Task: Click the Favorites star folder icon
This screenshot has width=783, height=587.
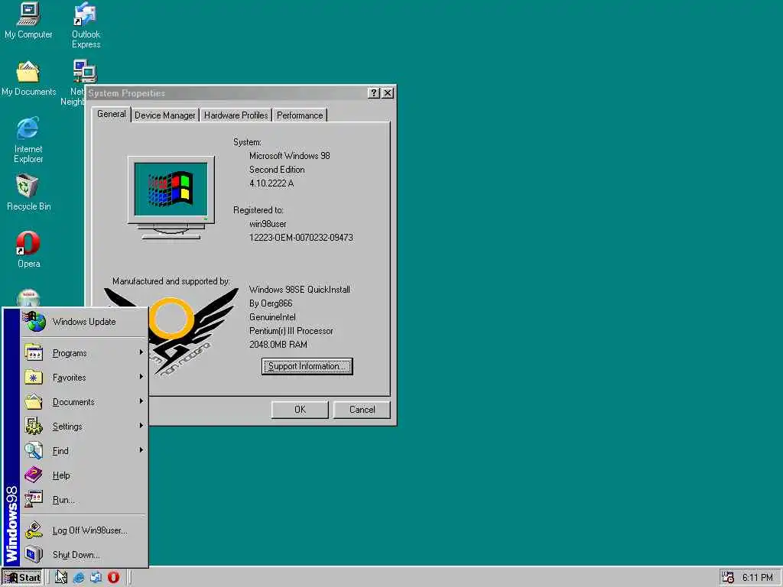Action: (x=34, y=377)
